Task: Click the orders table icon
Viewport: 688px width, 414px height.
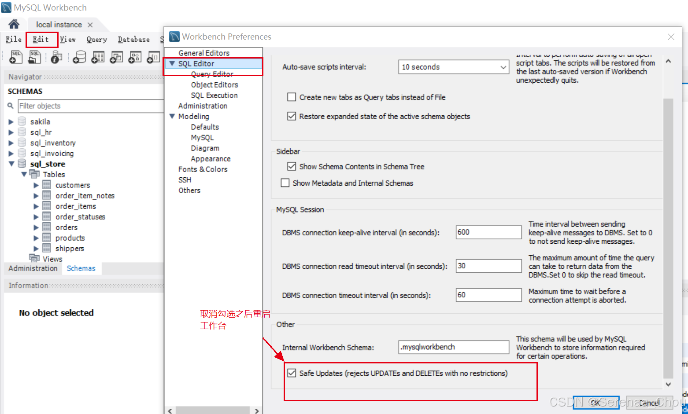Action: tap(47, 227)
